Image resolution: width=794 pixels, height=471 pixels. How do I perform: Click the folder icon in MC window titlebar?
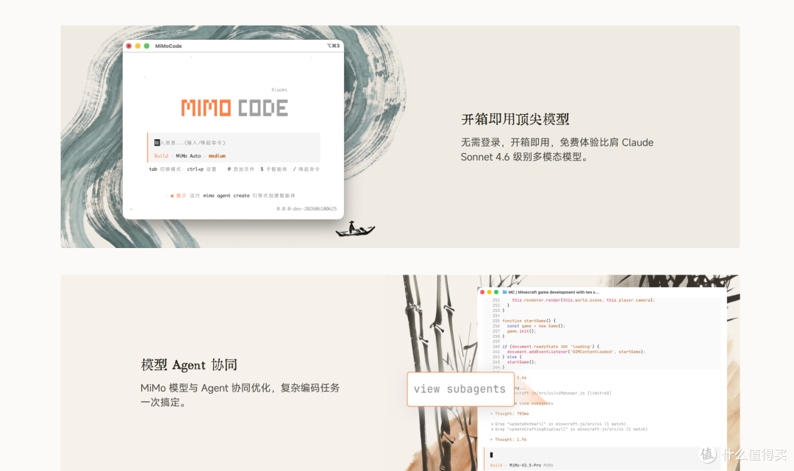click(504, 293)
